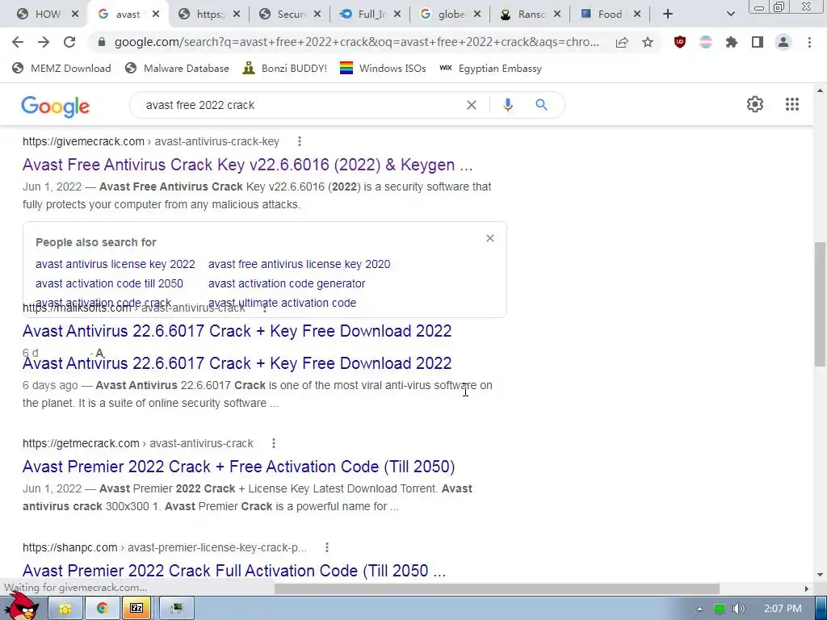827x620 pixels.
Task: Search avast antivirus license key 2022
Action: (x=115, y=264)
